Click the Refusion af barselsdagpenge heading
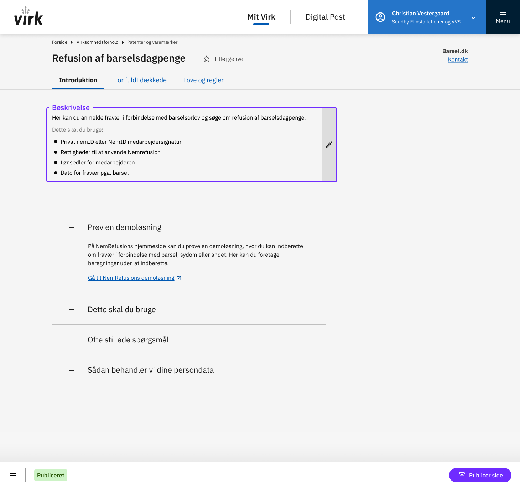520x488 pixels. pos(119,58)
